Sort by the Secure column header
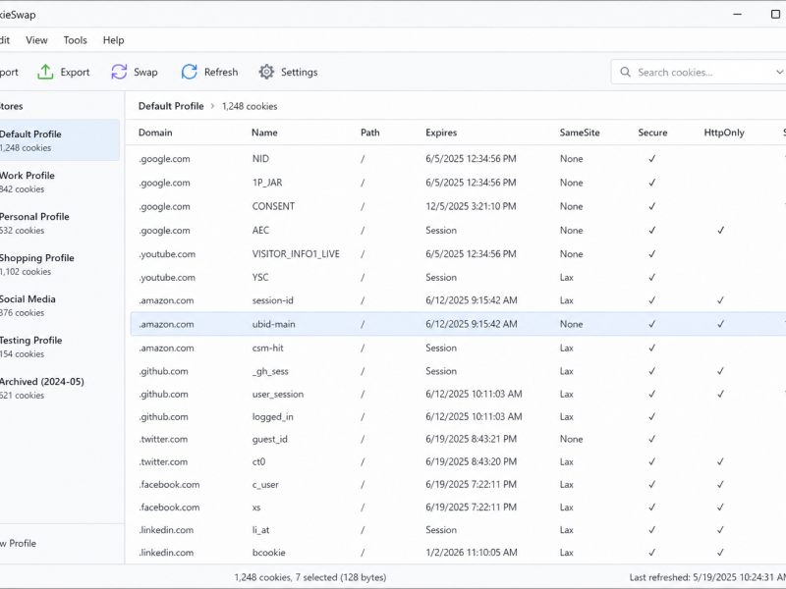This screenshot has height=589, width=786. [x=652, y=133]
